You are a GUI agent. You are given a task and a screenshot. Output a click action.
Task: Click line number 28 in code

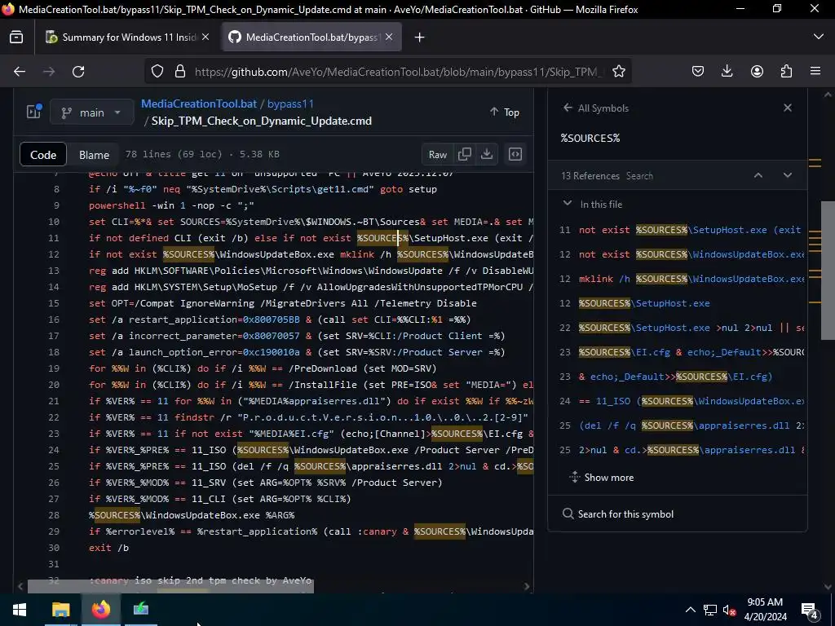click(53, 515)
